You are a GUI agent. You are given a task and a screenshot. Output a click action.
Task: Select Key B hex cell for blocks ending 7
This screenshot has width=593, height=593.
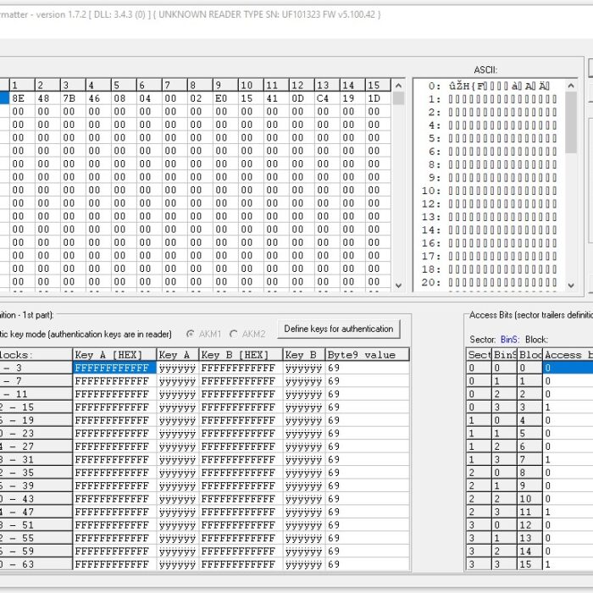pyautogui.click(x=241, y=381)
